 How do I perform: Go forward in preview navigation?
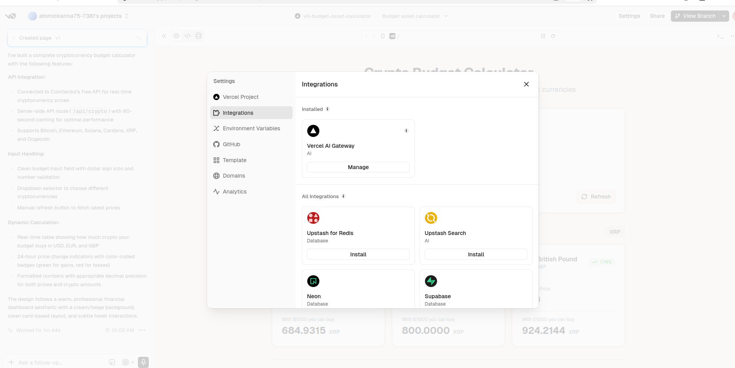click(x=374, y=36)
